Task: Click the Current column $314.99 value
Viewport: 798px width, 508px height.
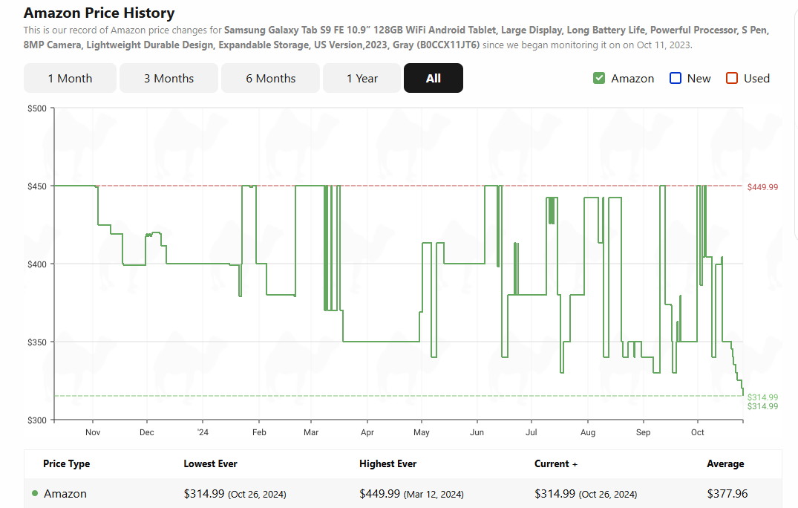Action: 555,494
